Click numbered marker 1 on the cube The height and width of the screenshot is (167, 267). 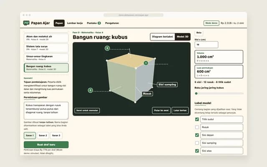tap(146, 63)
